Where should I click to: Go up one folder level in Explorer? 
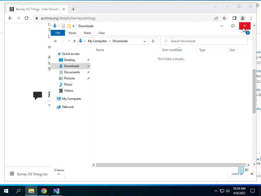click(74, 41)
